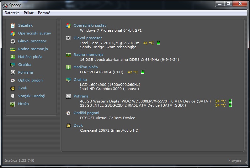The height and width of the screenshot is (168, 250).
Task: Go to Radna memorija section in sidebar
Action: pos(33,49)
